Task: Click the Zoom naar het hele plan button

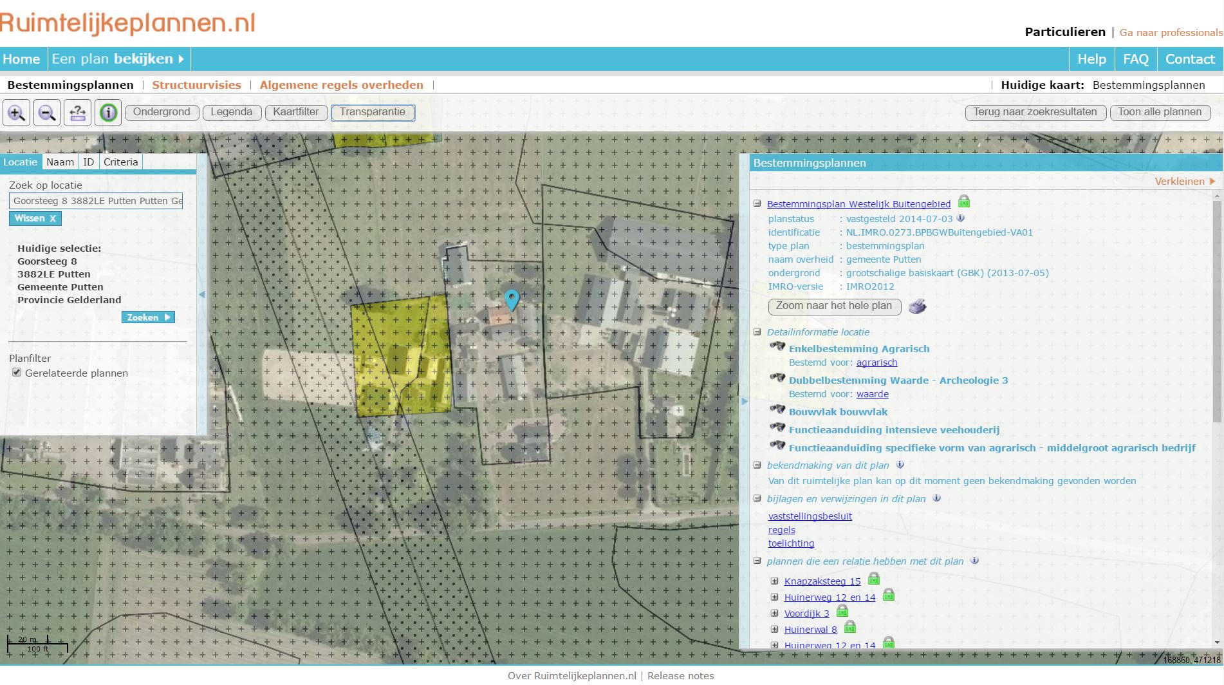Action: tap(833, 306)
